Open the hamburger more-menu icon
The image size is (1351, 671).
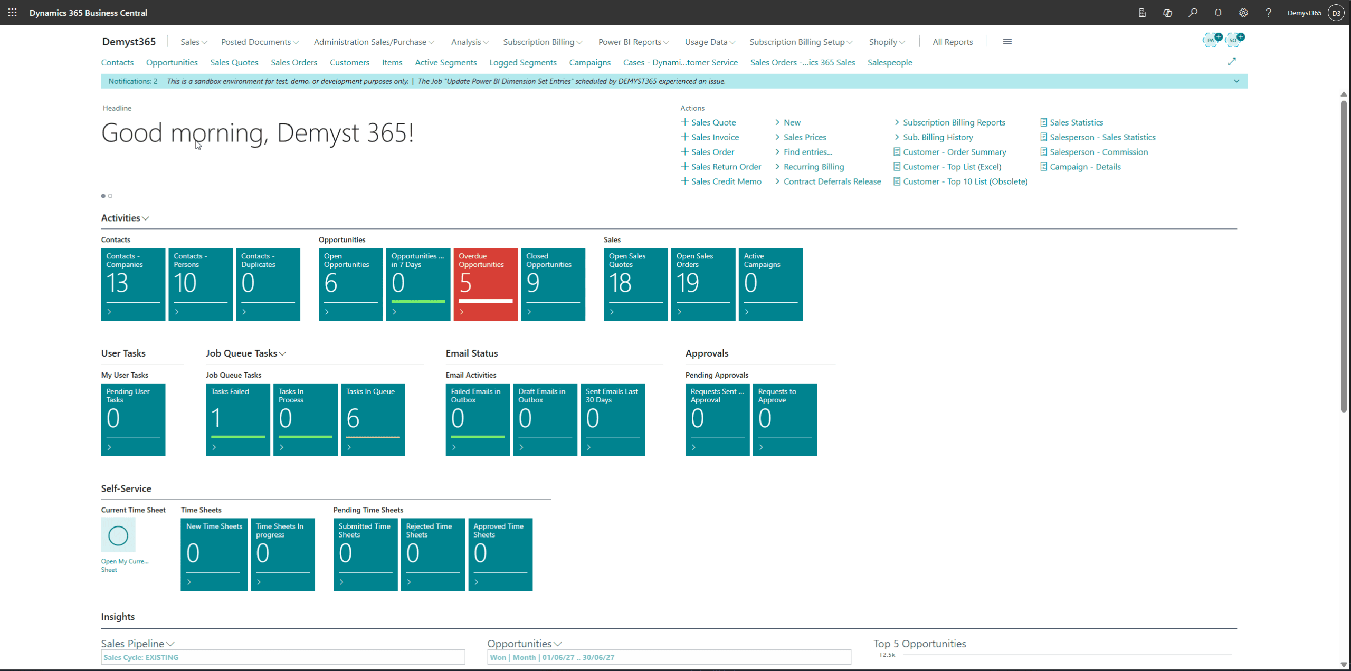[x=1007, y=42]
